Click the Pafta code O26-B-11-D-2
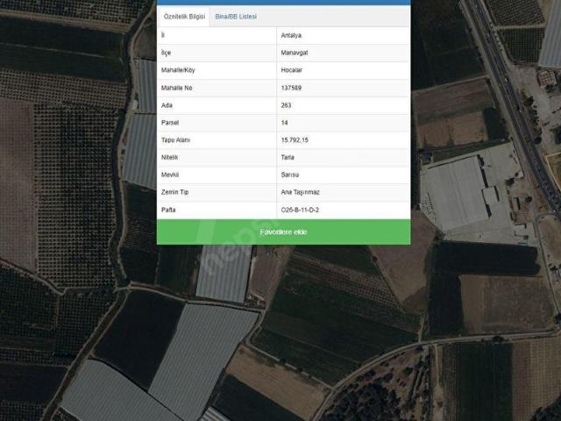 (300, 210)
